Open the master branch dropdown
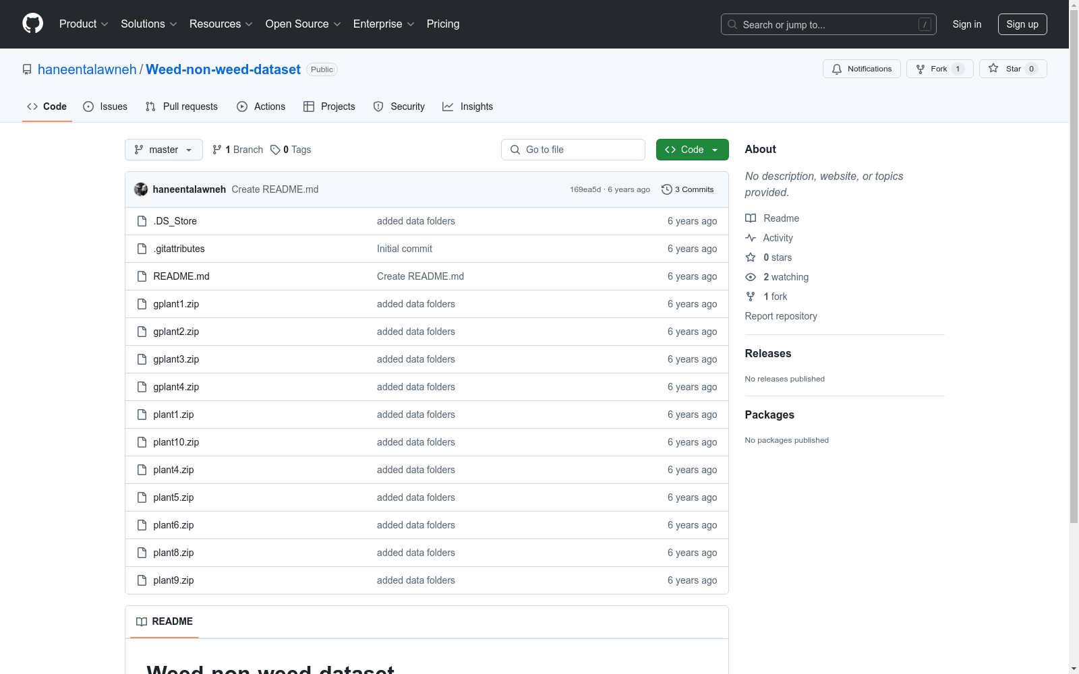 point(164,150)
